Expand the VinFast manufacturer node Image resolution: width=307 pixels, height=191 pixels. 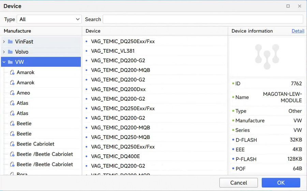tap(4, 42)
